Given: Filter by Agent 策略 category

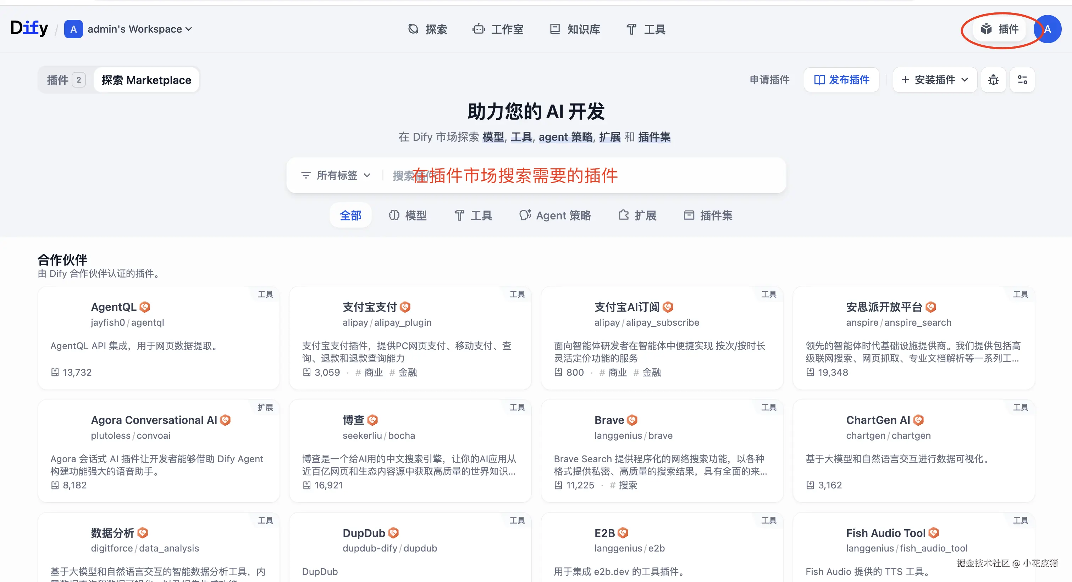Looking at the screenshot, I should [x=555, y=216].
